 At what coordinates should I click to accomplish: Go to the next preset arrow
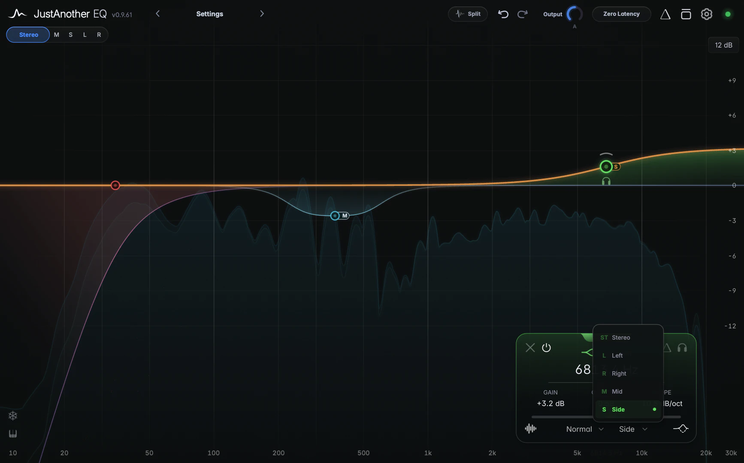(262, 14)
